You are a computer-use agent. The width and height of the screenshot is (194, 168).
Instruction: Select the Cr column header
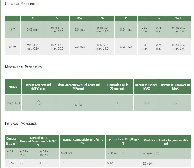pyautogui.click(x=57, y=18)
